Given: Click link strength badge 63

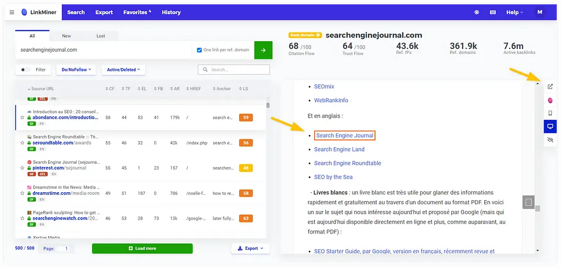Looking at the screenshot, I should (x=246, y=219).
